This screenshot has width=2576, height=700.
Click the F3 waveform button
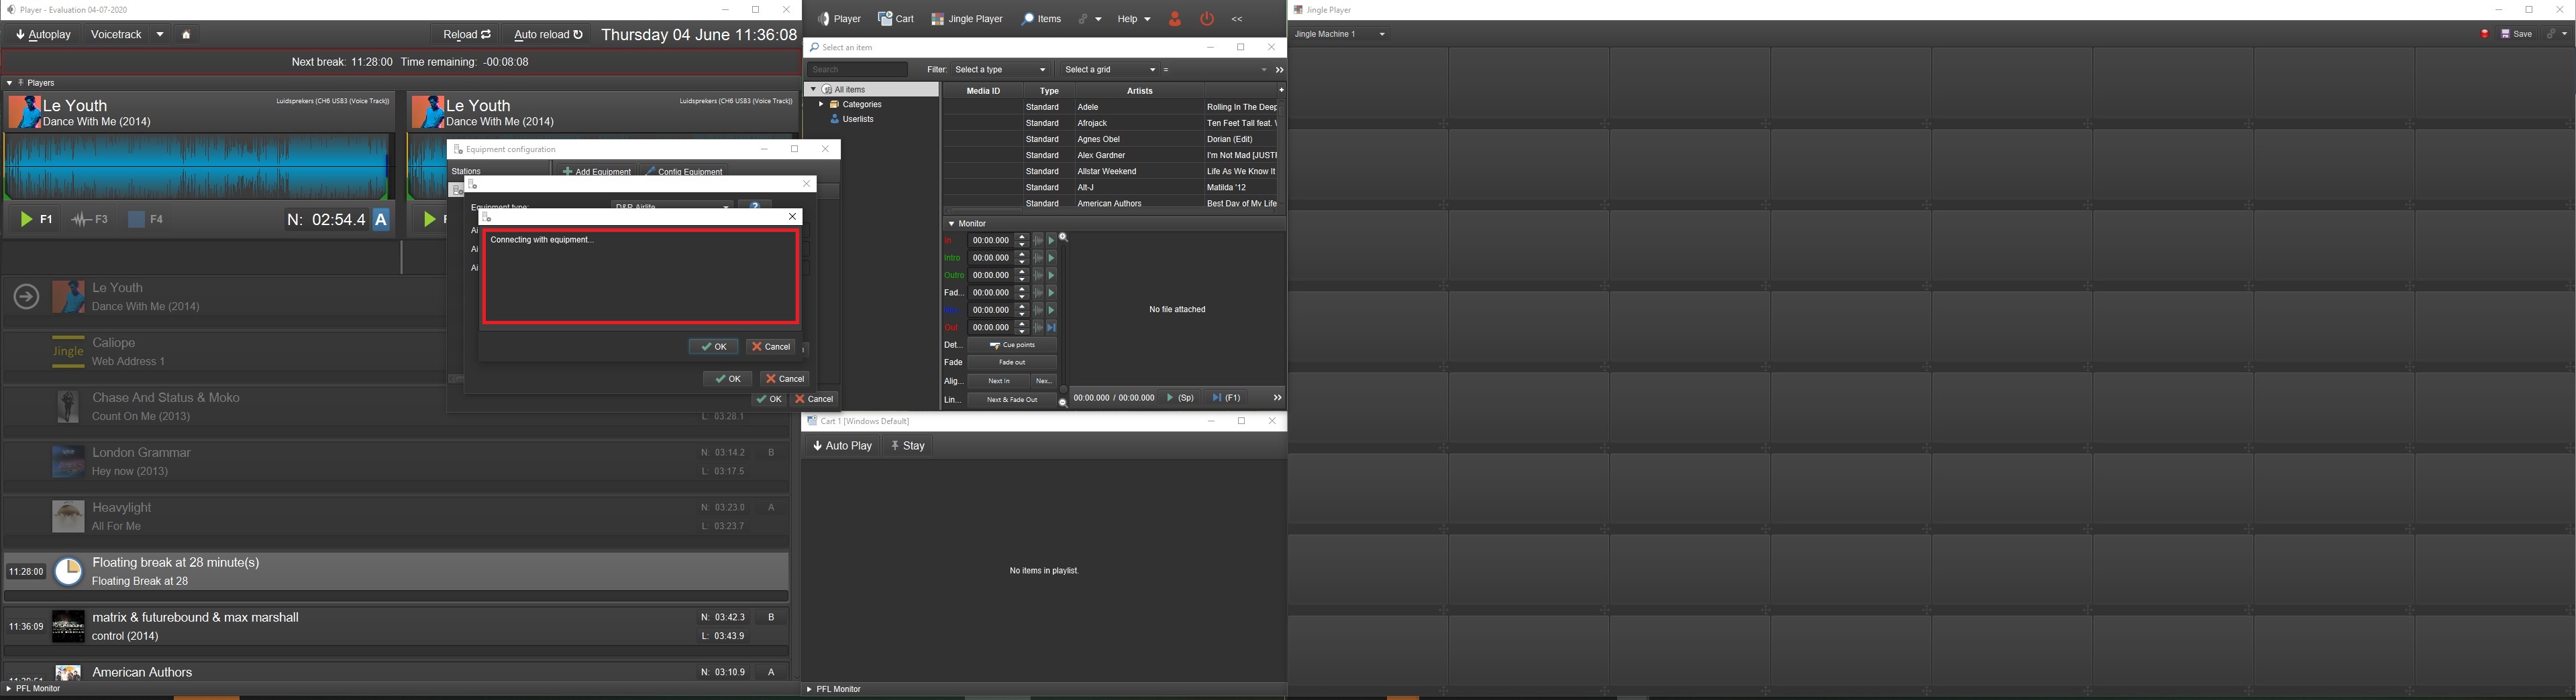coord(90,220)
